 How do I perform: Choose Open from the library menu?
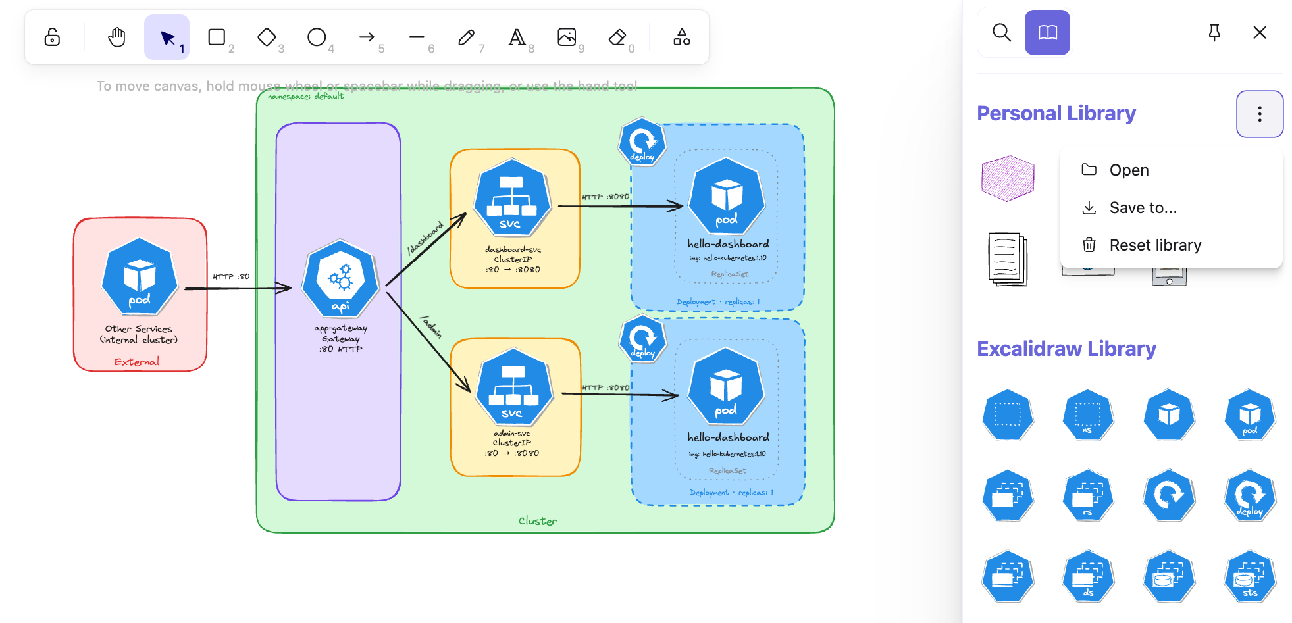pyautogui.click(x=1129, y=170)
